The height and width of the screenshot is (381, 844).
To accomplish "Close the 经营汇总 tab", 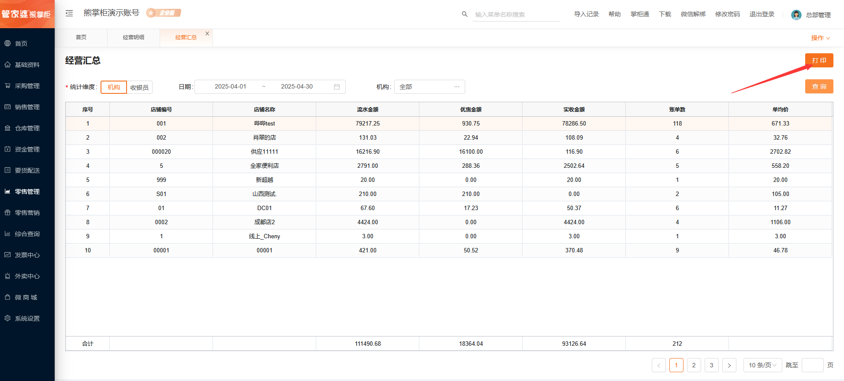I will pyautogui.click(x=207, y=33).
